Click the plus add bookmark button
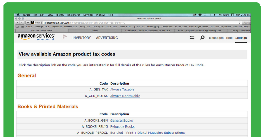The image size is (264, 139). (28, 22)
